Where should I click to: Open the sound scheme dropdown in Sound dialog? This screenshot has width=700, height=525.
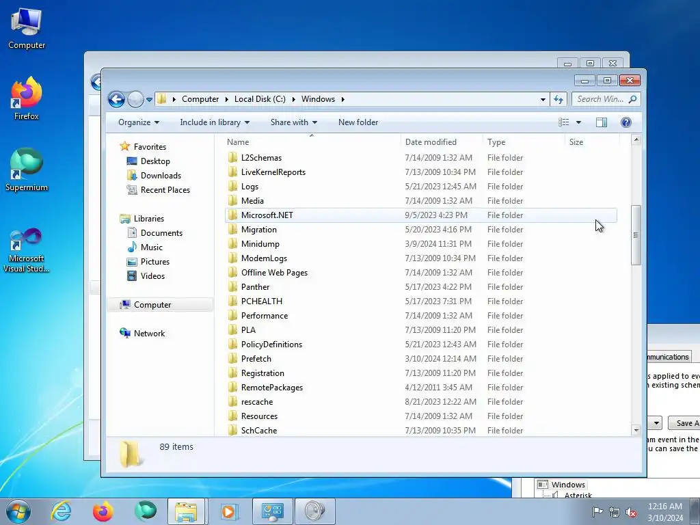(656, 422)
